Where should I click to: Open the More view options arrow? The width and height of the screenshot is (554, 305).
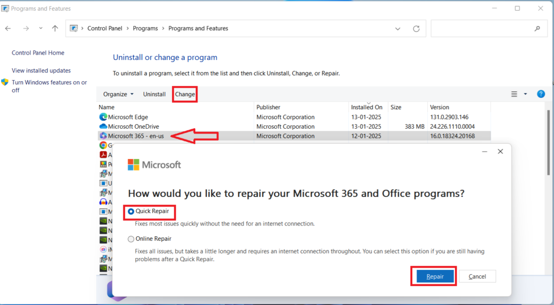525,94
